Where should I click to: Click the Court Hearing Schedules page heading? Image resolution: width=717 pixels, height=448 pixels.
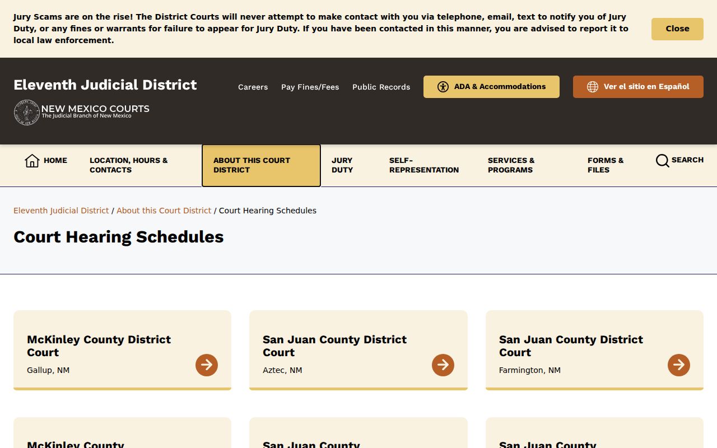(x=119, y=237)
